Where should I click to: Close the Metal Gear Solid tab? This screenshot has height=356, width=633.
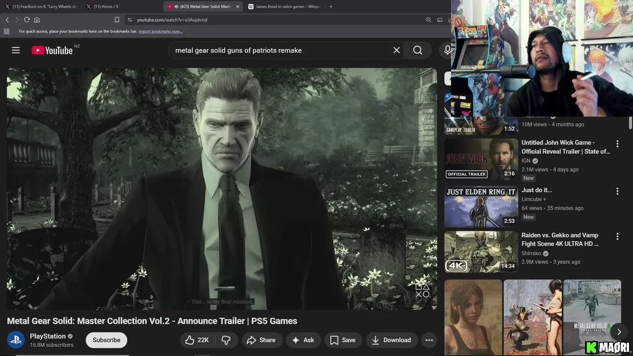237,6
